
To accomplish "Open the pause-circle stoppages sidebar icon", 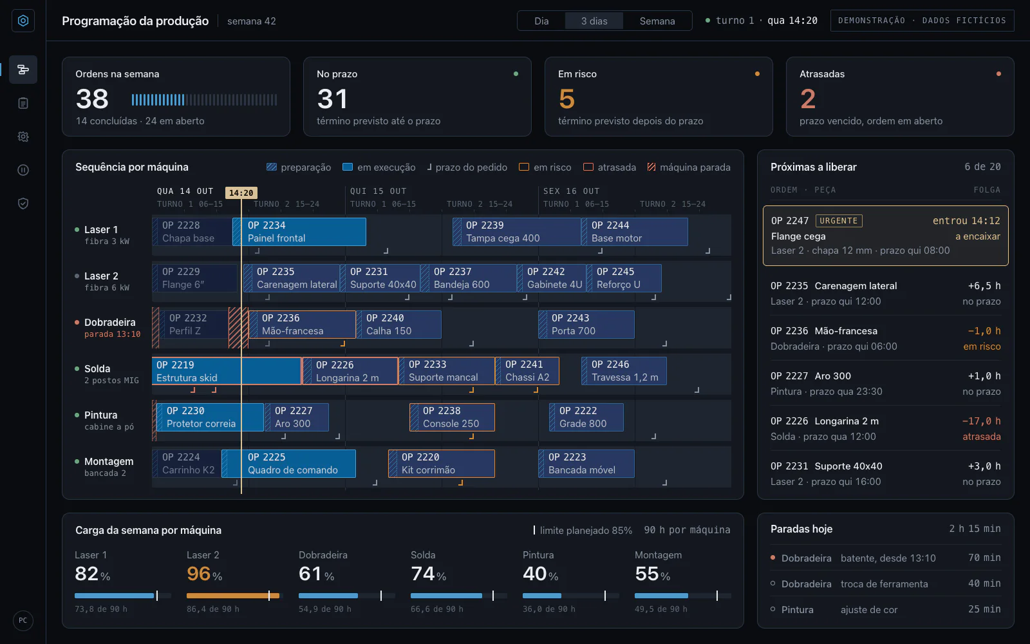I will coord(23,170).
